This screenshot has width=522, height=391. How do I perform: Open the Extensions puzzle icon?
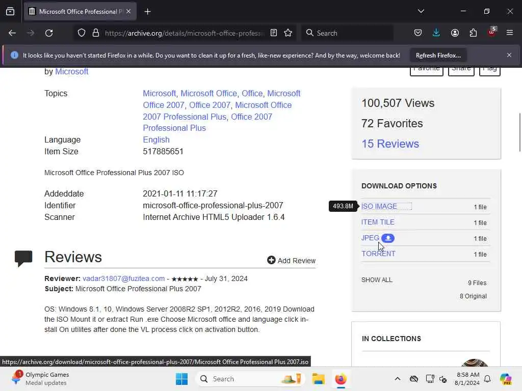[473, 33]
